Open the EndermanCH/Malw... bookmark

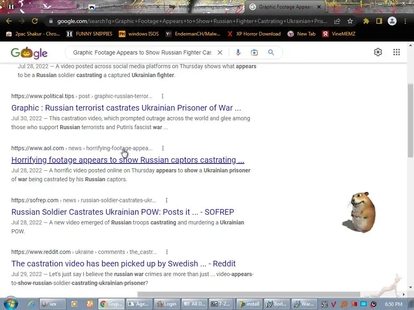click(x=193, y=34)
